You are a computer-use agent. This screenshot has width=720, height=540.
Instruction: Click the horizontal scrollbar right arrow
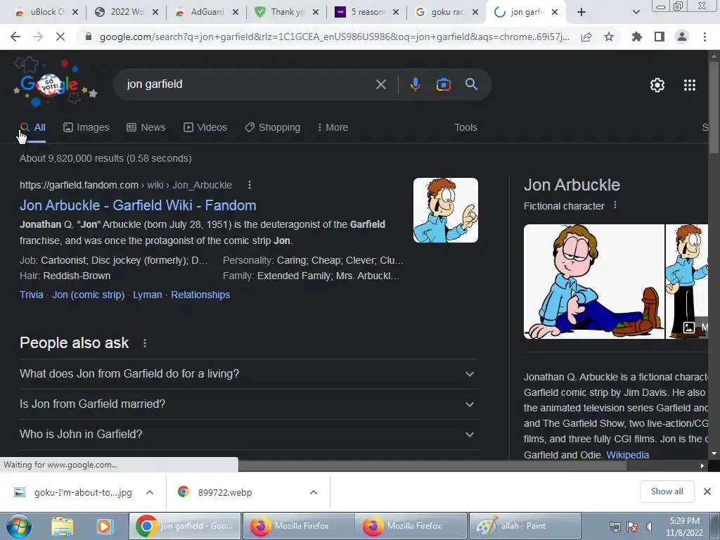(702, 465)
